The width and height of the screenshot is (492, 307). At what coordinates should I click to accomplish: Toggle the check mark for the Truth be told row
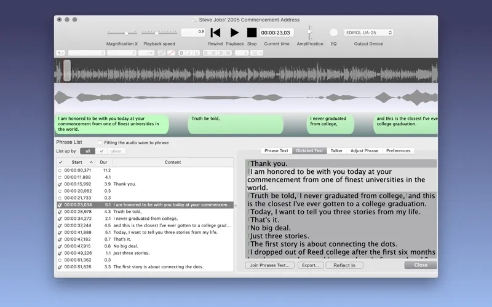[x=60, y=212]
